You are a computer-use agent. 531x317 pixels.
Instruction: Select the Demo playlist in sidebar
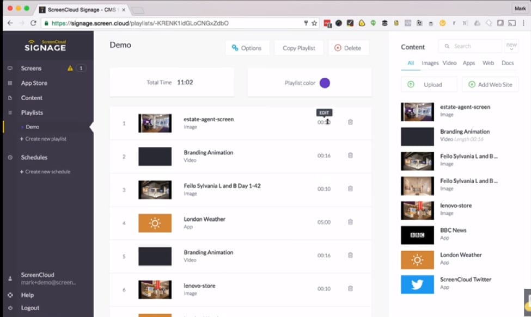(33, 127)
